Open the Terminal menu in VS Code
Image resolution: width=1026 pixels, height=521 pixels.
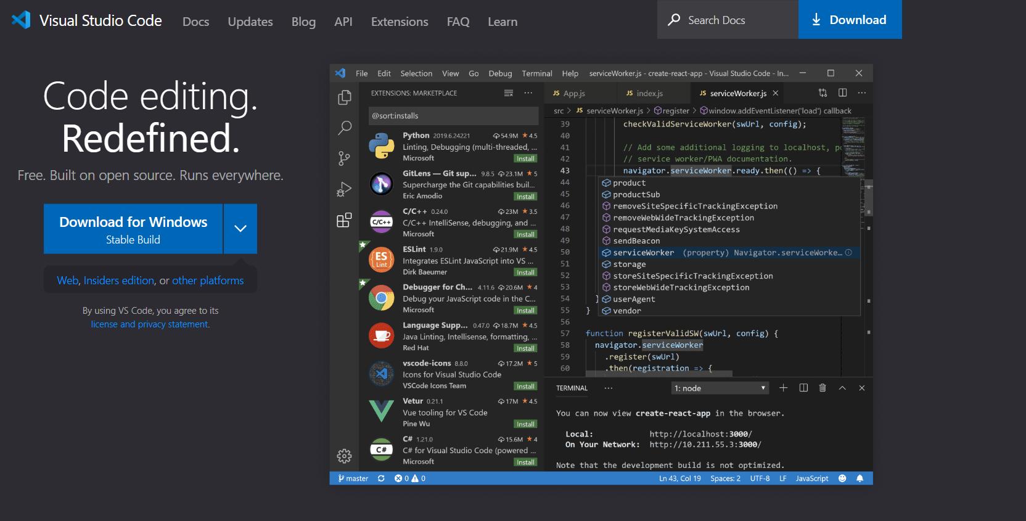point(537,73)
